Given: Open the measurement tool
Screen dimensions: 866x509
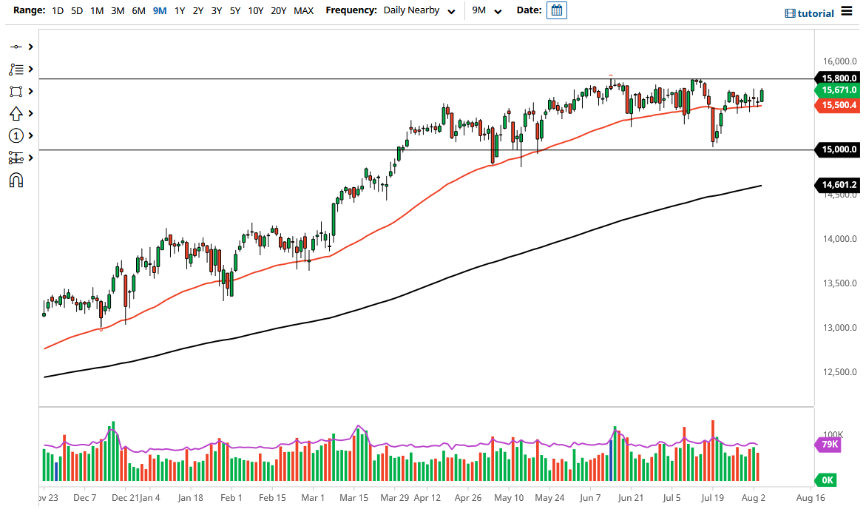Looking at the screenshot, I should click(16, 158).
